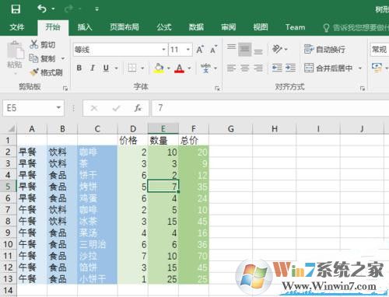389x297 pixels.
Task: Switch to the 页面布局 ribbon tab
Action: (124, 27)
